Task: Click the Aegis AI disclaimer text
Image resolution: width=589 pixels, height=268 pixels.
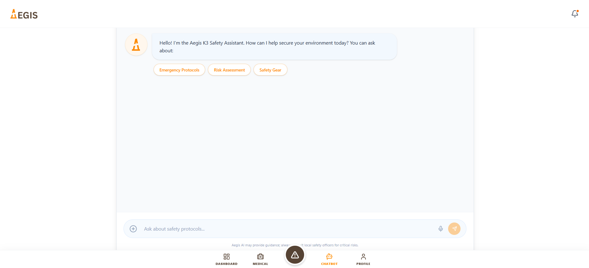Action: pyautogui.click(x=295, y=245)
